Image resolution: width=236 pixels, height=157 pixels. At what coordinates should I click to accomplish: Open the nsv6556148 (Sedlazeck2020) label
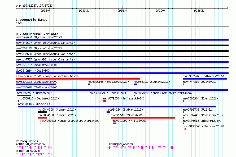pyautogui.click(x=108, y=82)
